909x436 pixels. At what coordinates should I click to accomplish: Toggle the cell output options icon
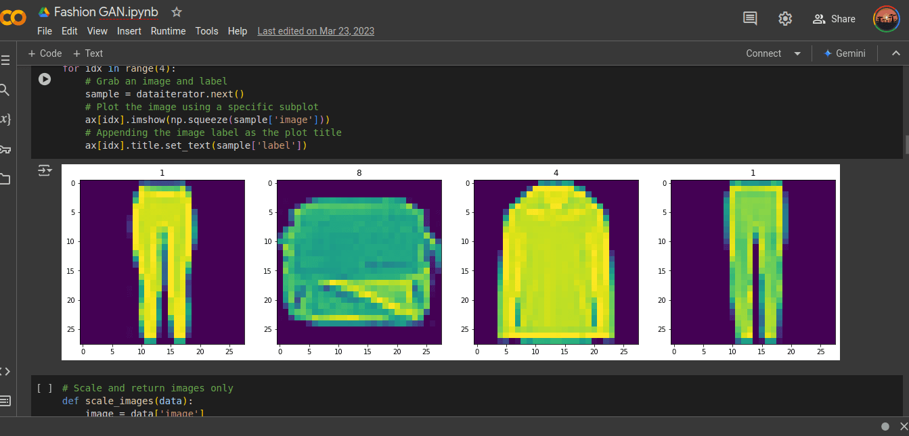coord(45,171)
